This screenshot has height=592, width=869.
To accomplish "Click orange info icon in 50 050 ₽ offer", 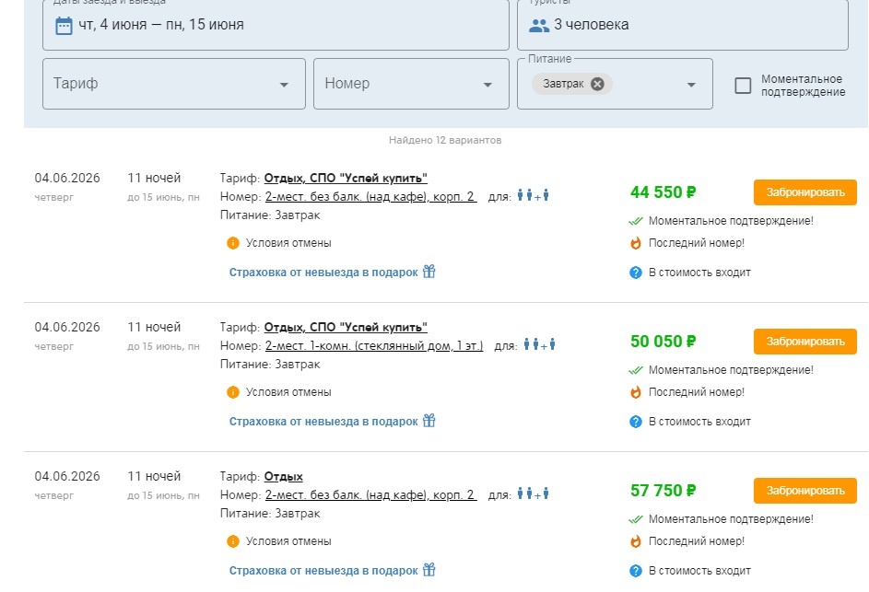I will click(233, 392).
